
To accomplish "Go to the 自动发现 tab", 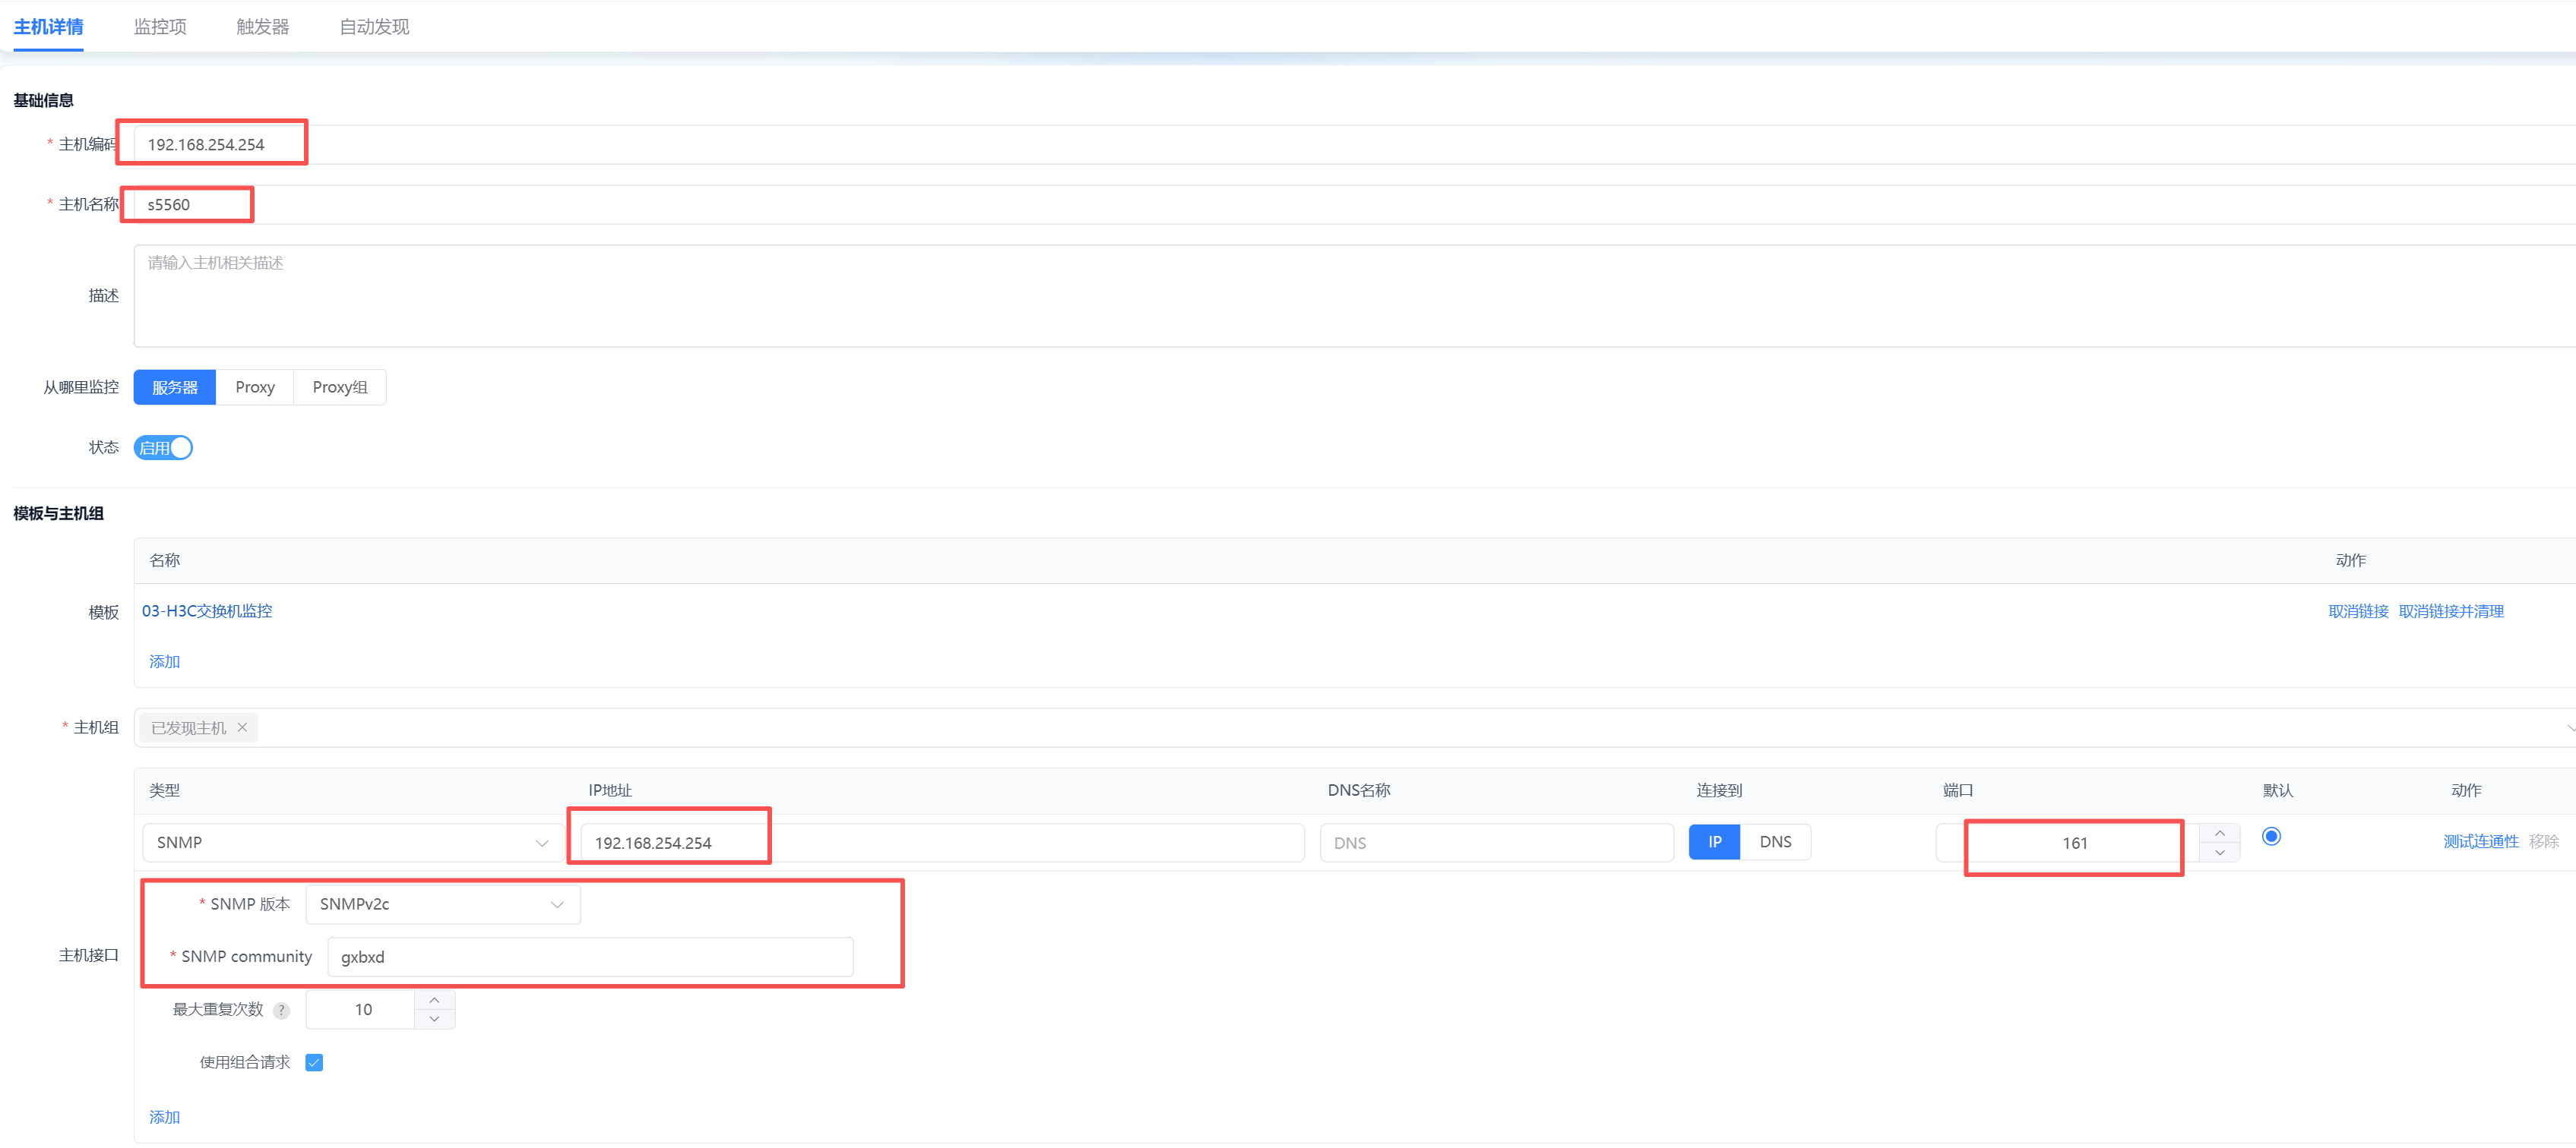I will tap(374, 27).
